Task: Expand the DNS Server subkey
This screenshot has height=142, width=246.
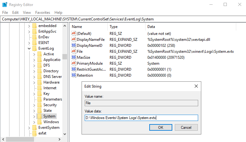Action: [34, 77]
